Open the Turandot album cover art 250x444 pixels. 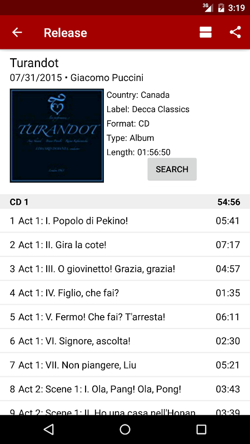57,135
